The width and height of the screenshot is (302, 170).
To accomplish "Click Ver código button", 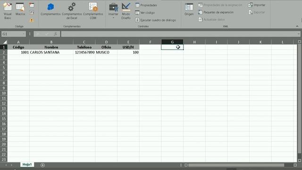I will (x=145, y=13).
